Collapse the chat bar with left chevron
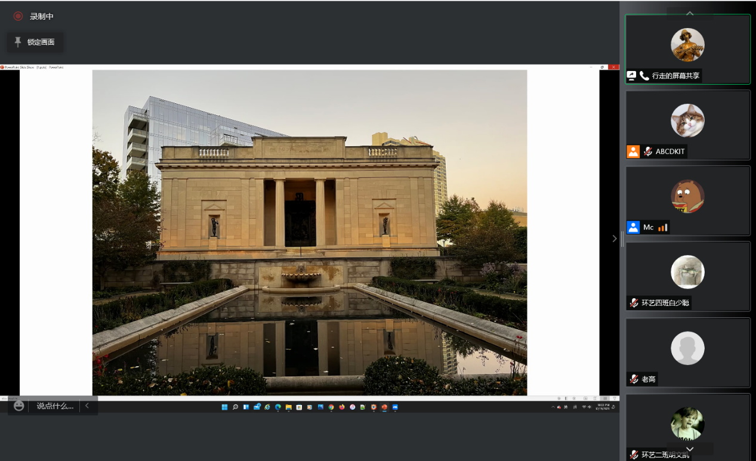The height and width of the screenshot is (461, 756). tap(87, 406)
